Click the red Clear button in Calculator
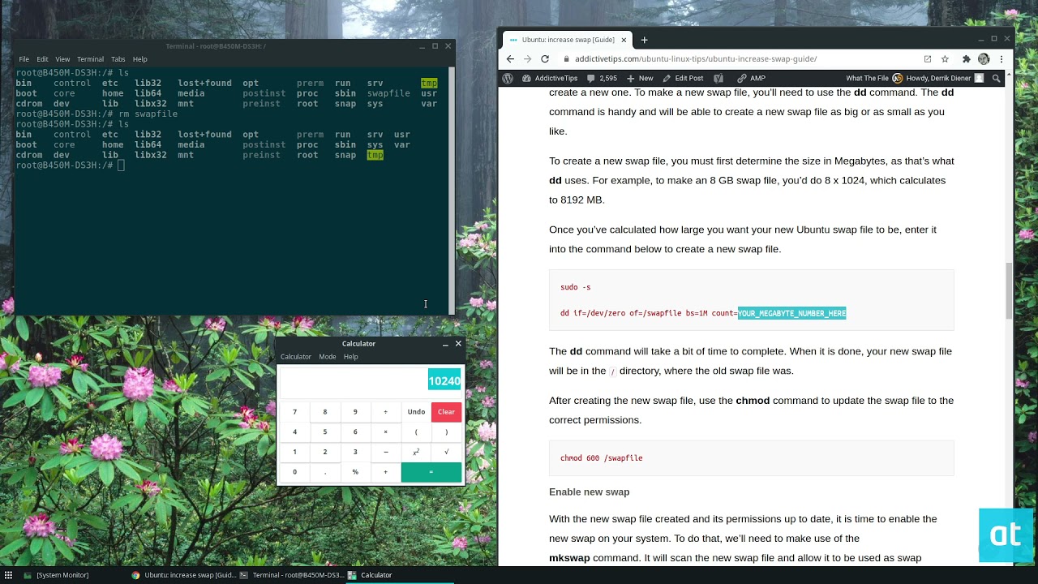 click(446, 412)
